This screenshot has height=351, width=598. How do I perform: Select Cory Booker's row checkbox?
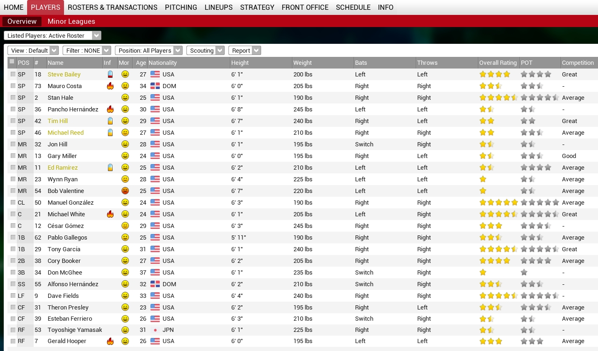pos(13,261)
